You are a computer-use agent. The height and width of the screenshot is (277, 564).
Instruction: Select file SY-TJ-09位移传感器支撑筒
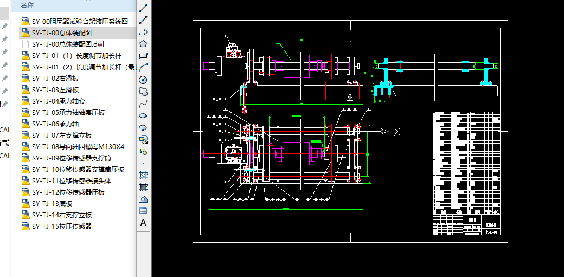tap(67, 158)
